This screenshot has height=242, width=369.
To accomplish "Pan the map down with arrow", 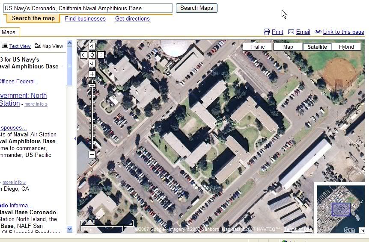I will coord(92,63).
